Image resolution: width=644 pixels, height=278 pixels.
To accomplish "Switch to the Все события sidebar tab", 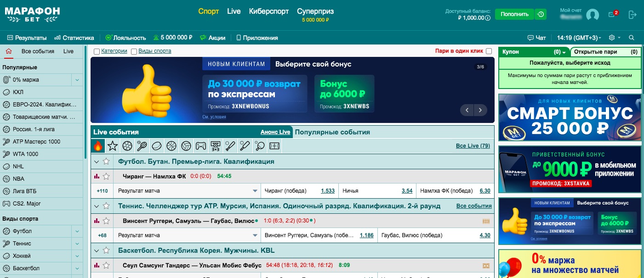I will [x=38, y=51].
